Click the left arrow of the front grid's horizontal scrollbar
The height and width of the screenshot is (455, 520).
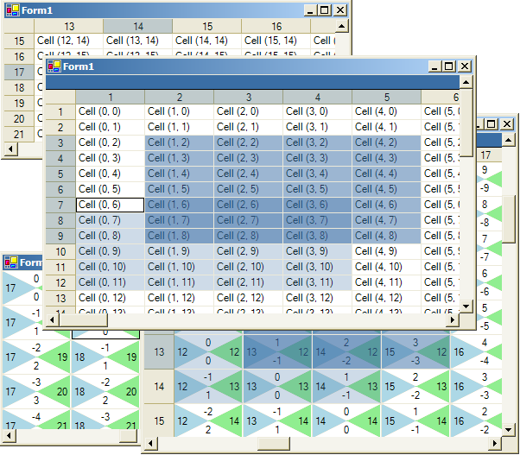[x=53, y=320]
